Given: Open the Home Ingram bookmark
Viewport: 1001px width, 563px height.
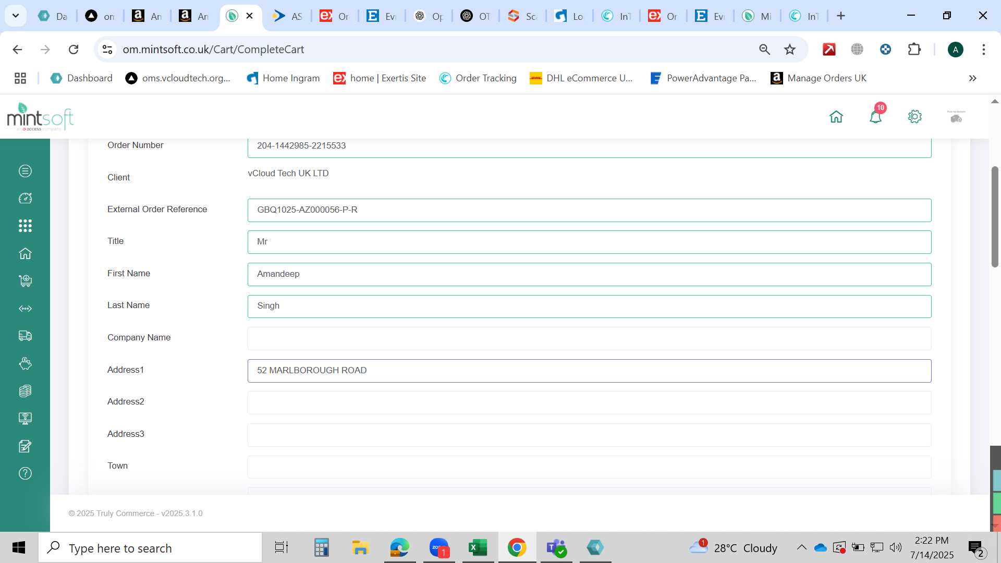Looking at the screenshot, I should (283, 78).
